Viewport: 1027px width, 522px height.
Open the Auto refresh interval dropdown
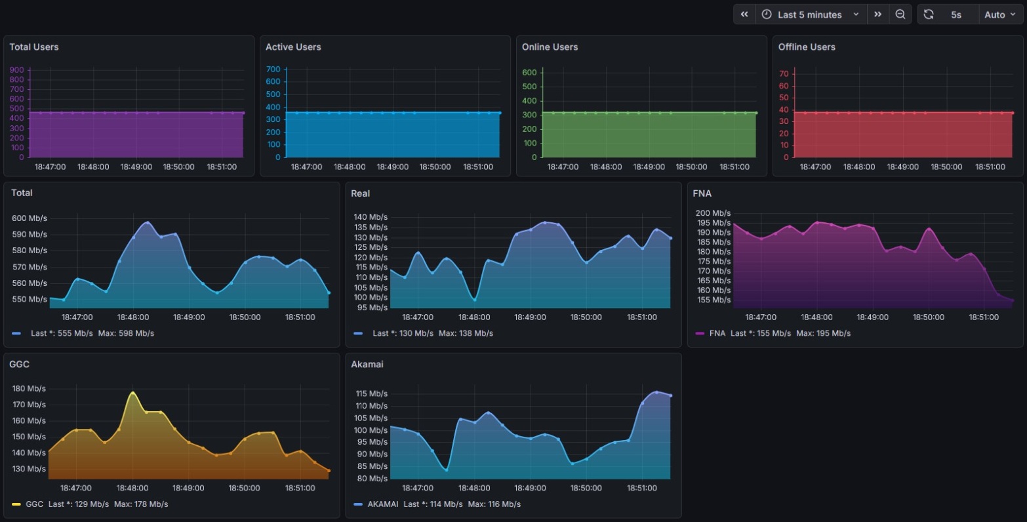1000,14
